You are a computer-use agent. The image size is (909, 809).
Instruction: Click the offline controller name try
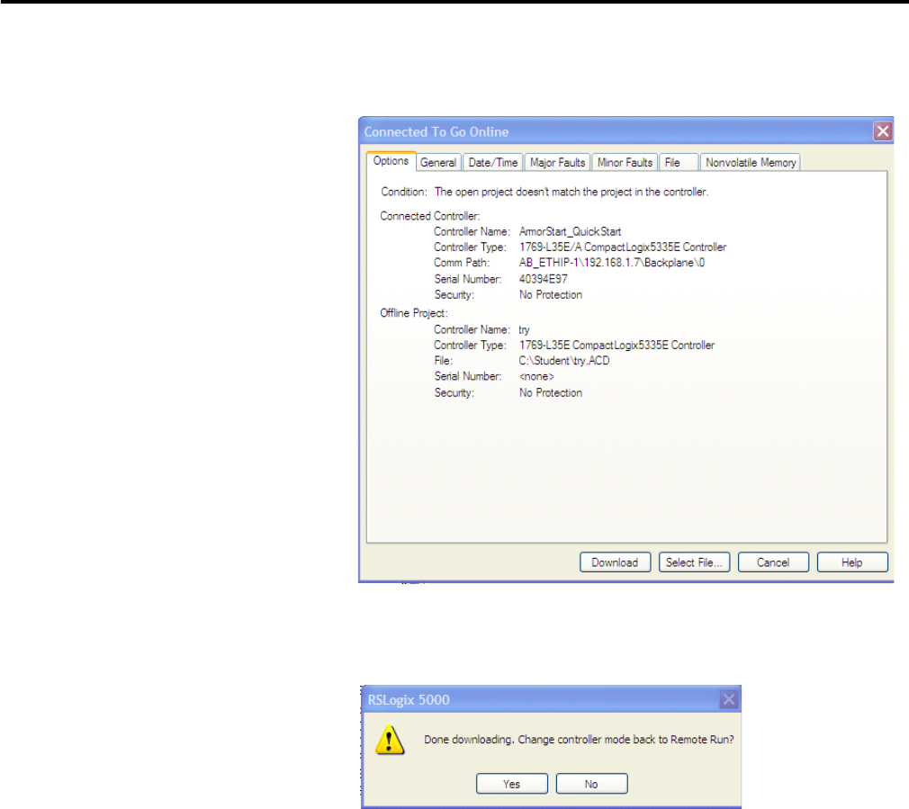tap(524, 329)
